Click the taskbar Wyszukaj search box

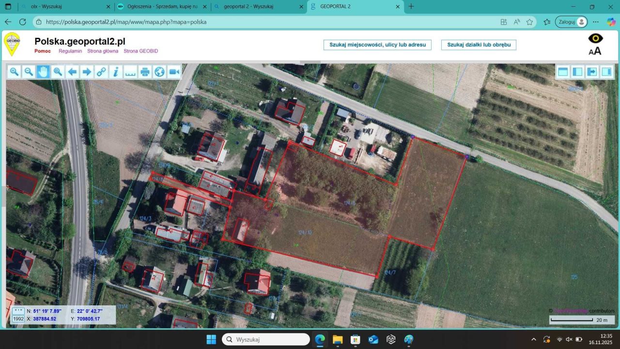point(266,339)
